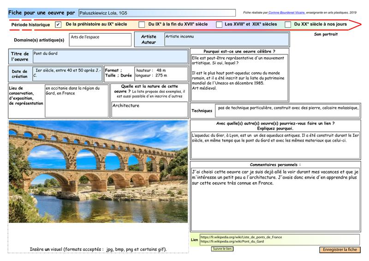Check the Du IXe à la fin du XVIIe siècle box
Screen dimensions: 369x261
(x=142, y=24)
